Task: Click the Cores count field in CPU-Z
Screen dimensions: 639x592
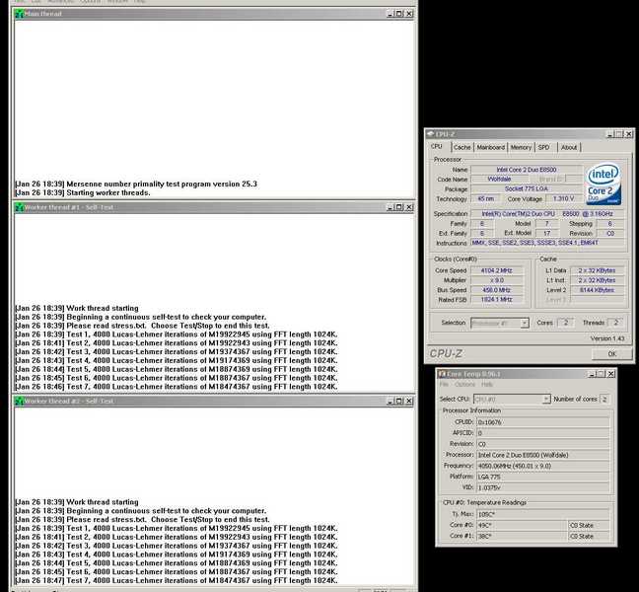Action: (x=566, y=323)
